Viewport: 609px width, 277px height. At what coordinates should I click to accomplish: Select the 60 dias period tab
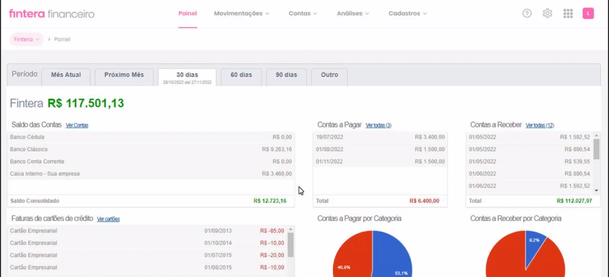[241, 77]
